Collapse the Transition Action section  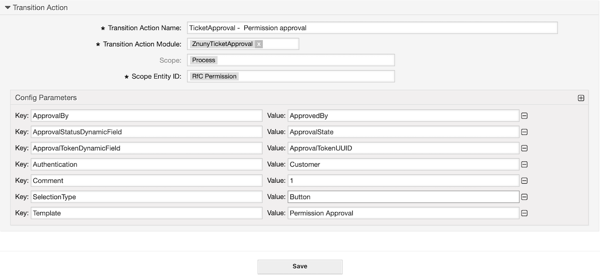tap(8, 8)
